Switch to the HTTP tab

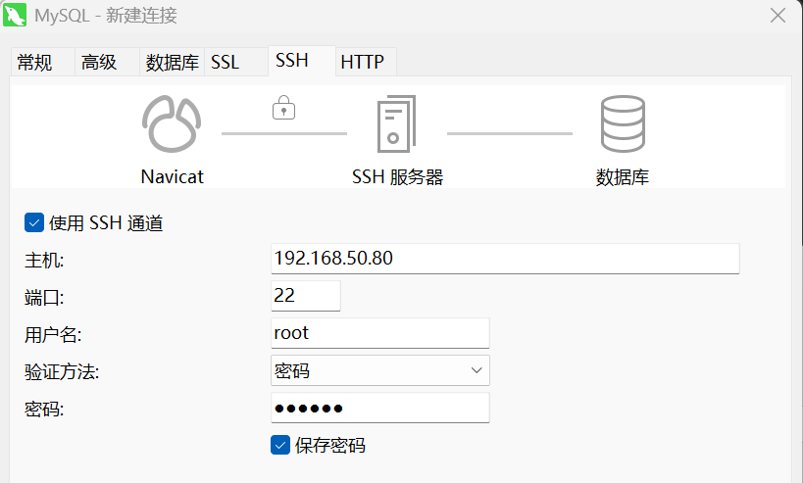tap(362, 63)
